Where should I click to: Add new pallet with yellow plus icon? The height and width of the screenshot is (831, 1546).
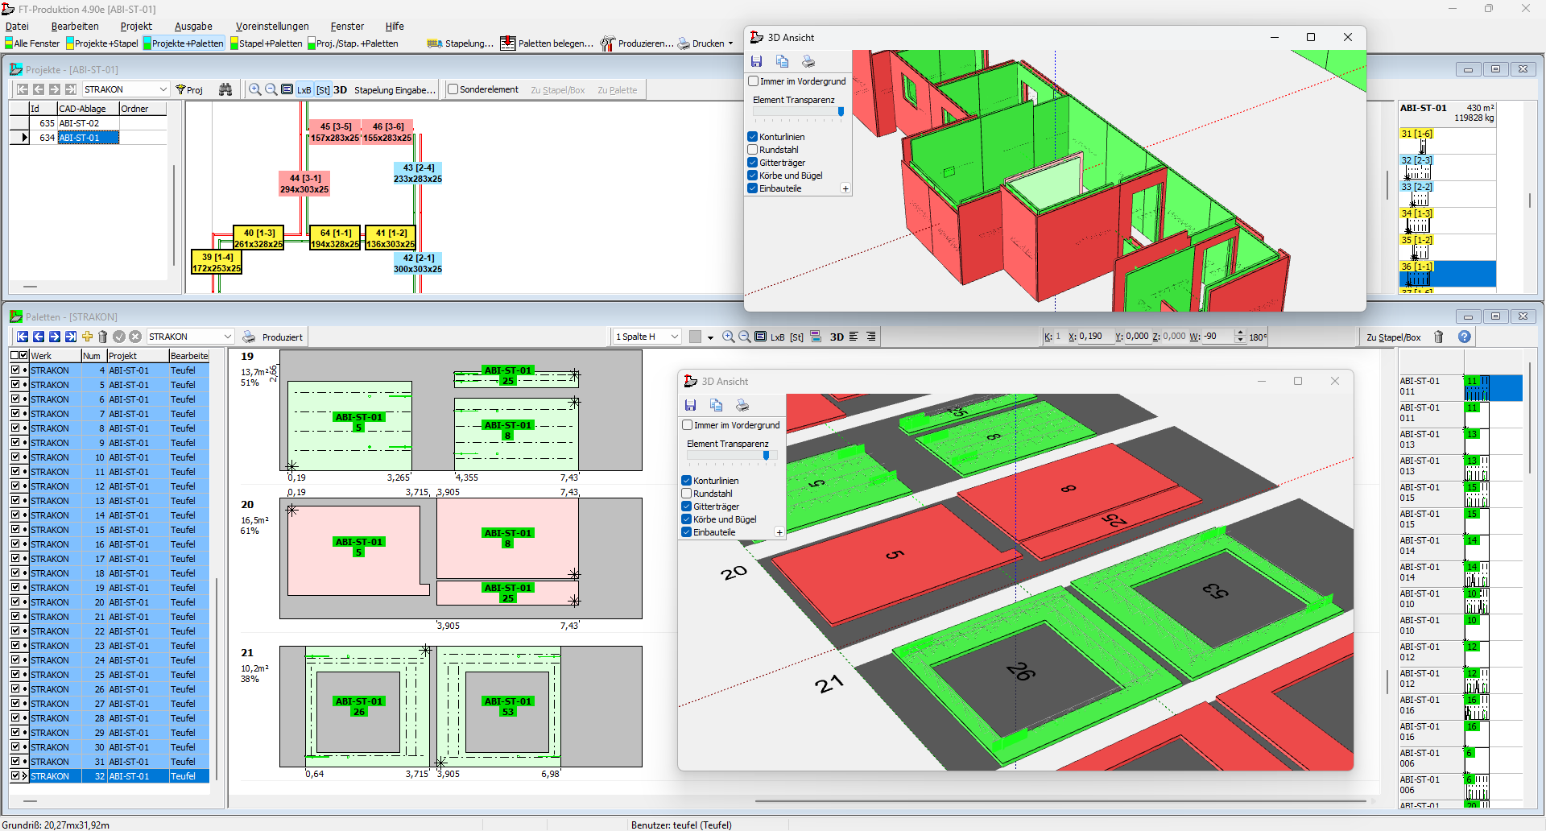(x=87, y=337)
